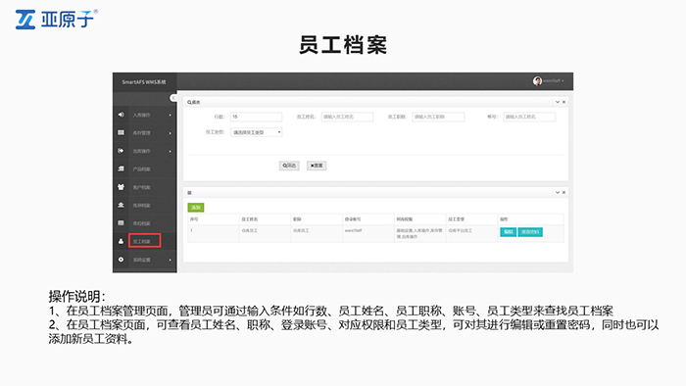Expand the 入库操作 submenu arrow
This screenshot has width=686, height=386.
(x=171, y=115)
